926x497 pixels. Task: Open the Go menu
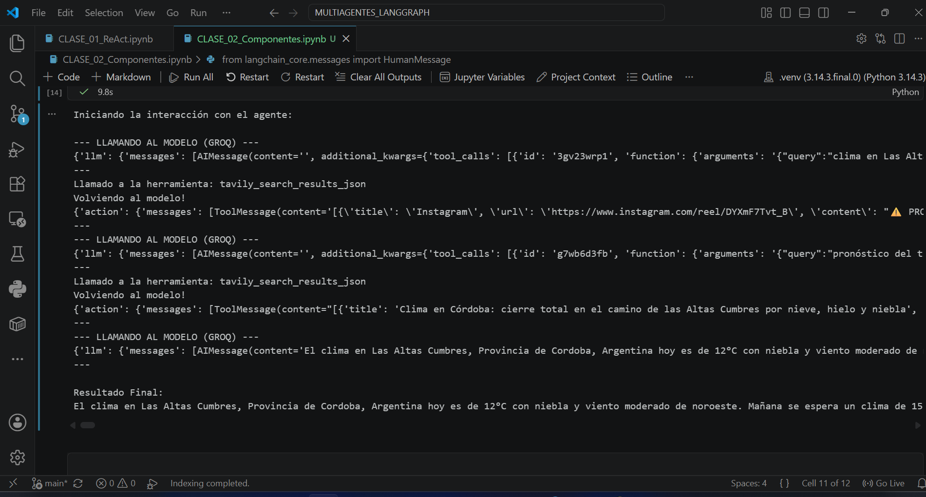click(172, 13)
